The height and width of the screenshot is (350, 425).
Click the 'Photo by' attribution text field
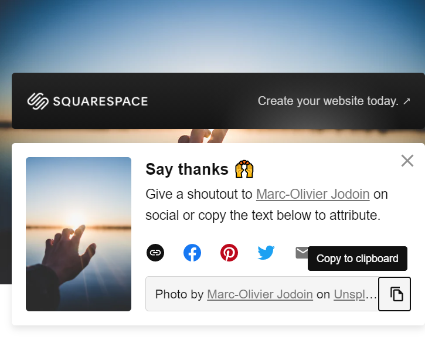(262, 294)
